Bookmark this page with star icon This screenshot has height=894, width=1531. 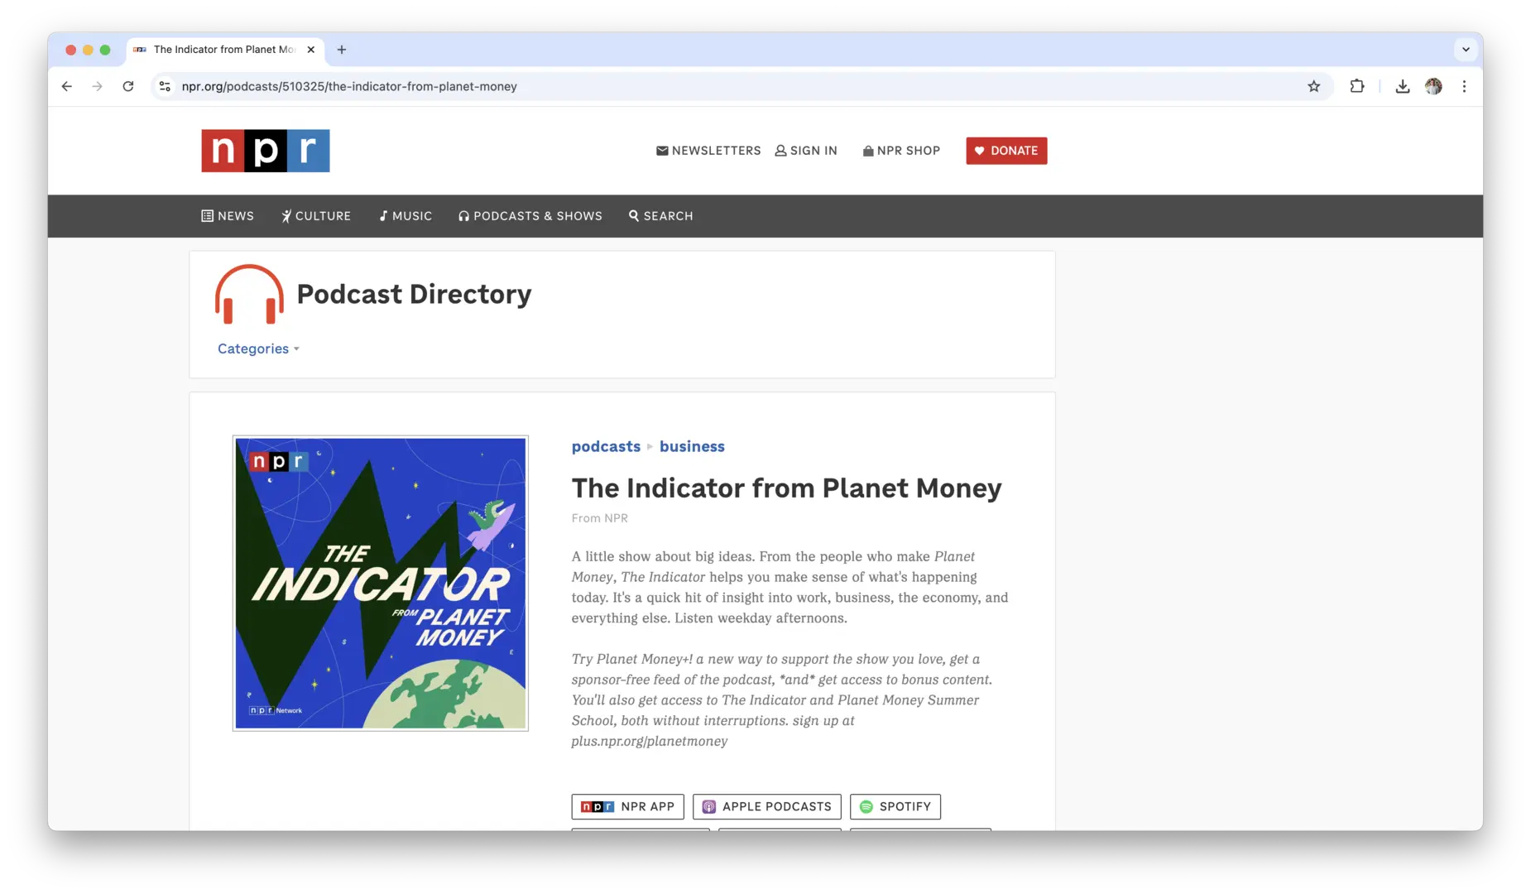[x=1313, y=86]
